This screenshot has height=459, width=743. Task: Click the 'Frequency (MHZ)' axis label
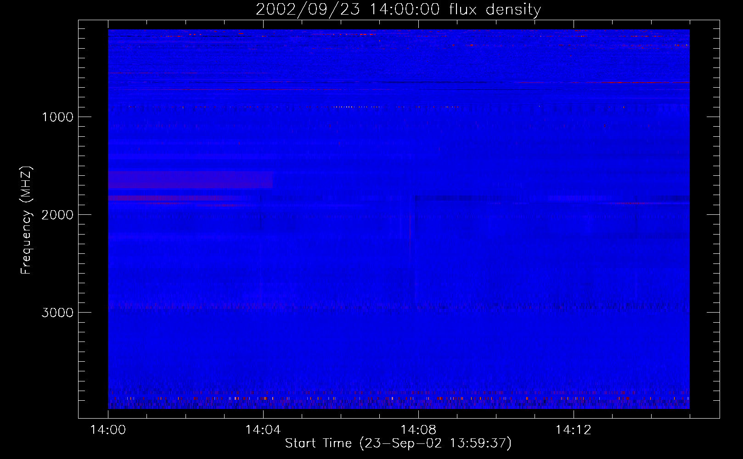[26, 220]
